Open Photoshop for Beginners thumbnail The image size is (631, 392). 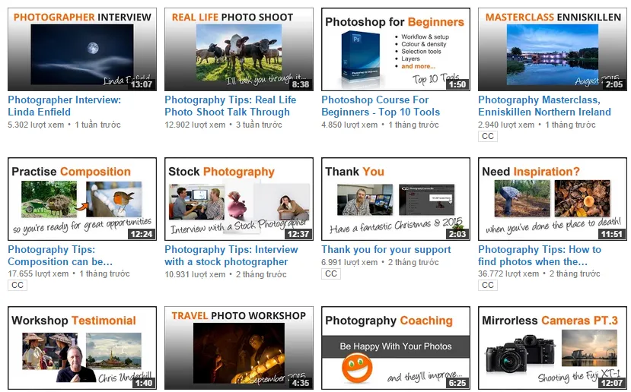(x=396, y=49)
